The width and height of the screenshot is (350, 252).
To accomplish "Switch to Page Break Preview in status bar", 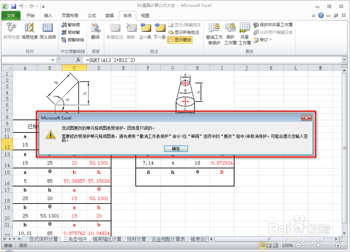I will [276, 246].
